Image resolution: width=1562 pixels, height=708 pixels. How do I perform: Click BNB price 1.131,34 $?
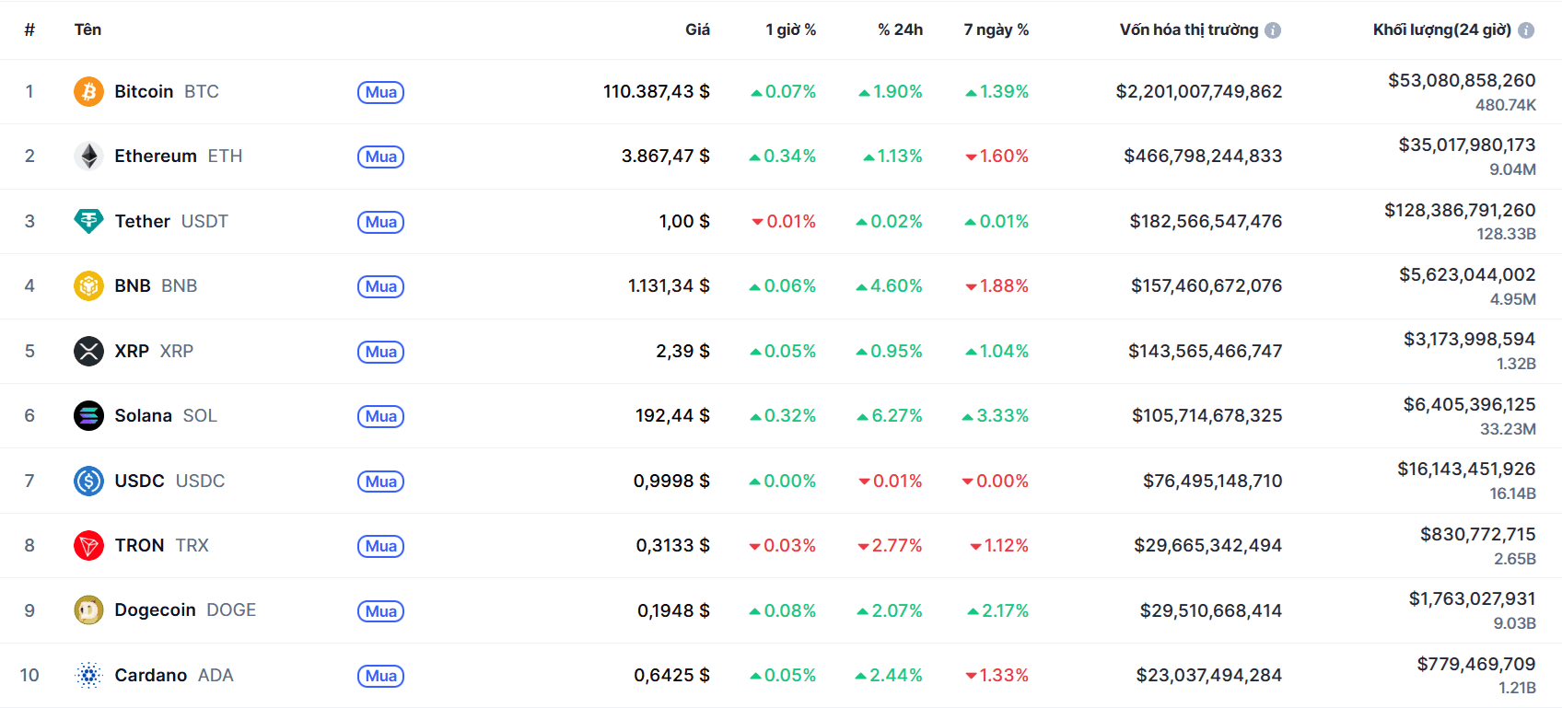click(x=669, y=286)
